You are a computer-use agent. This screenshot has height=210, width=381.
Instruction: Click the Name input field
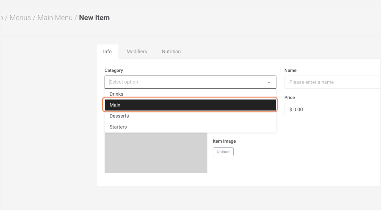pos(333,82)
